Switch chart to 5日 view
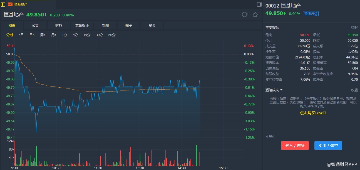 pos(21,35)
